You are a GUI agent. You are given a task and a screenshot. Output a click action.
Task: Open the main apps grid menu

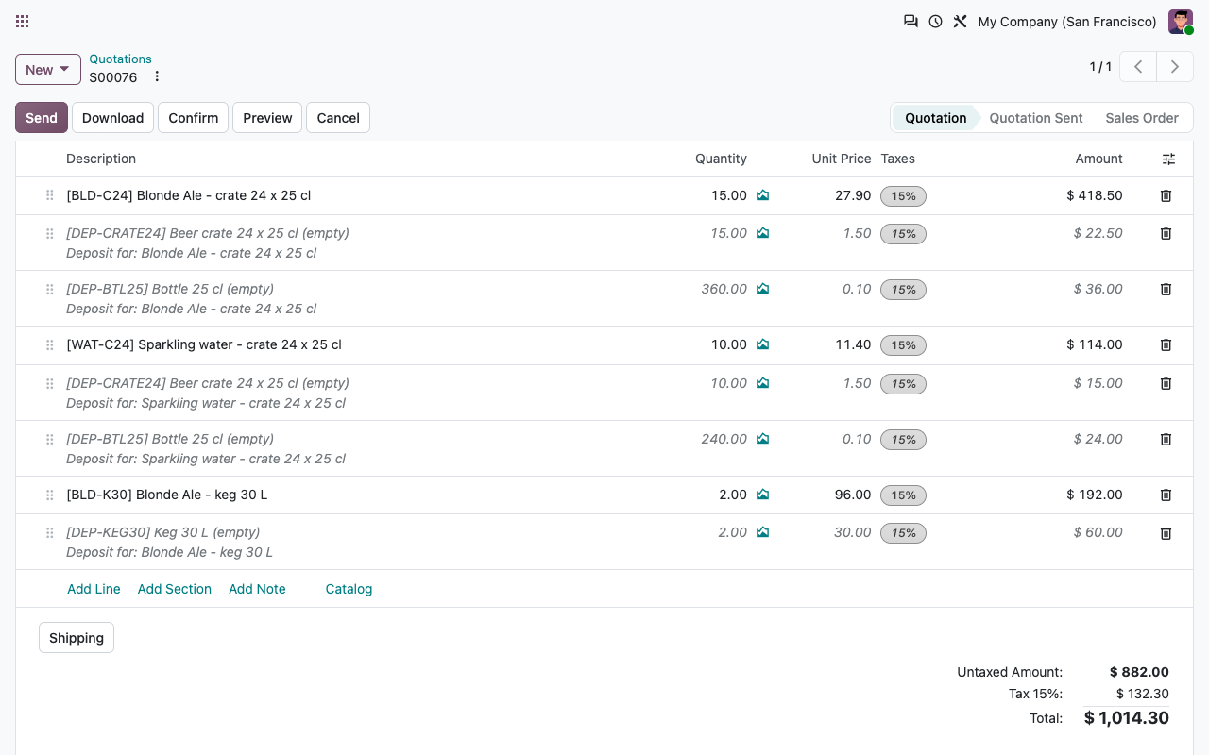[x=23, y=21]
